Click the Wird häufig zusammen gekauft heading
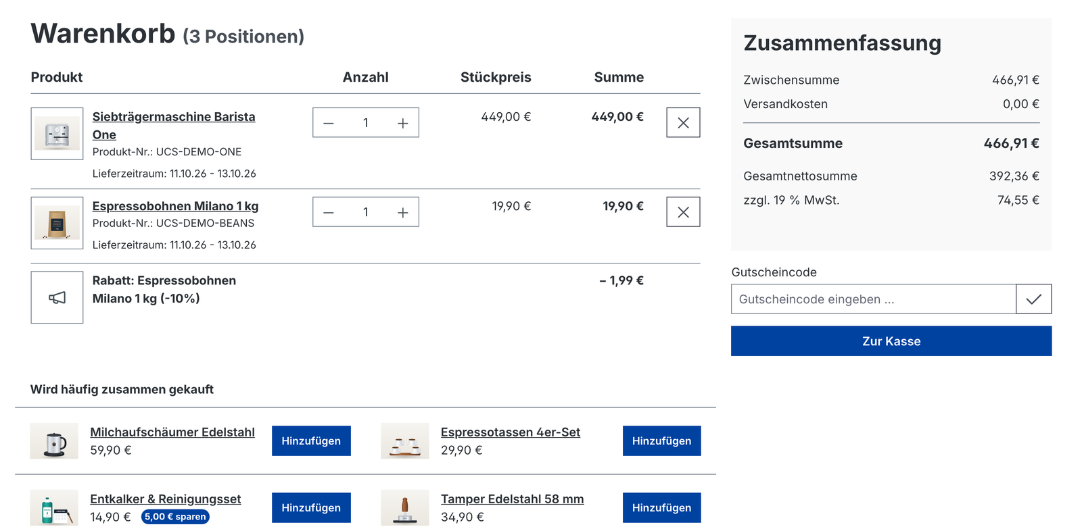Image resolution: width=1082 pixels, height=531 pixels. tap(122, 389)
